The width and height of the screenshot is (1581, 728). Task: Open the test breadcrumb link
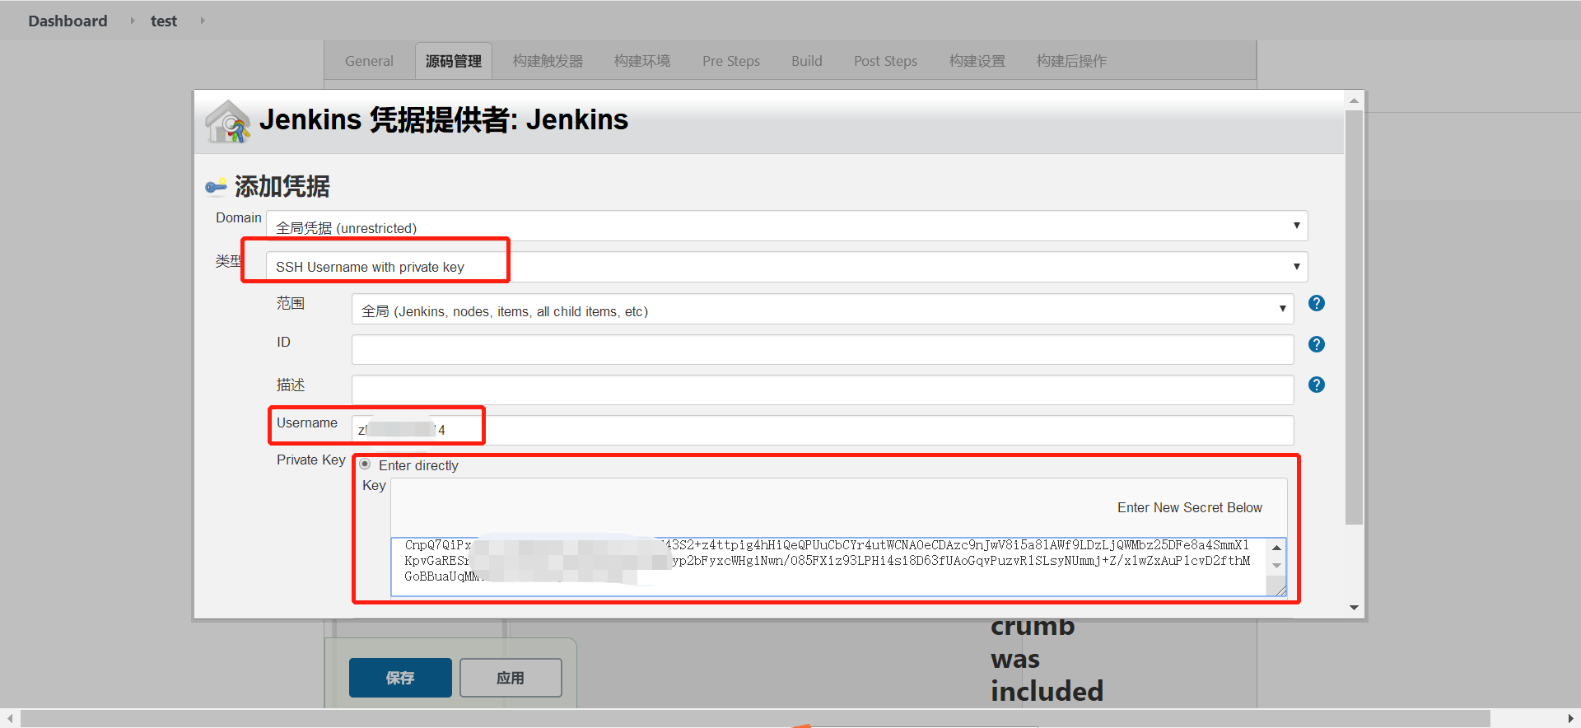pyautogui.click(x=164, y=21)
